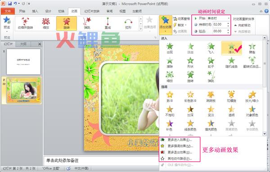The height and width of the screenshot is (172, 270).
Task: Pick the 弹跳 animation in ribbon gallery
Action: 87,23
